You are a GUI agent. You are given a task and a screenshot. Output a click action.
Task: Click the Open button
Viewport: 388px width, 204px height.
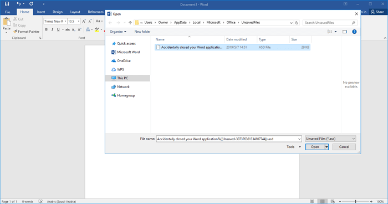(315, 147)
